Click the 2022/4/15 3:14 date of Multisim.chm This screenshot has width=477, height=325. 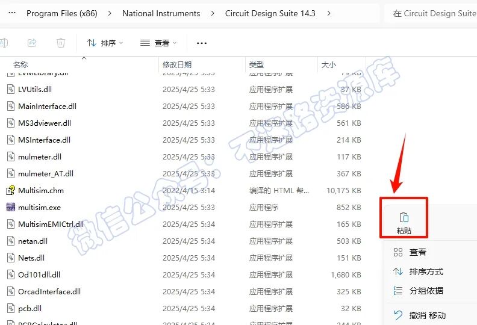[189, 191]
